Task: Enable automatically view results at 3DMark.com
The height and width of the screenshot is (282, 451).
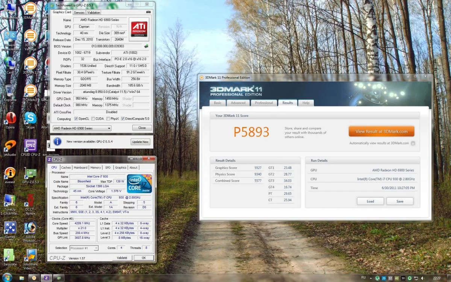Action: [413, 143]
